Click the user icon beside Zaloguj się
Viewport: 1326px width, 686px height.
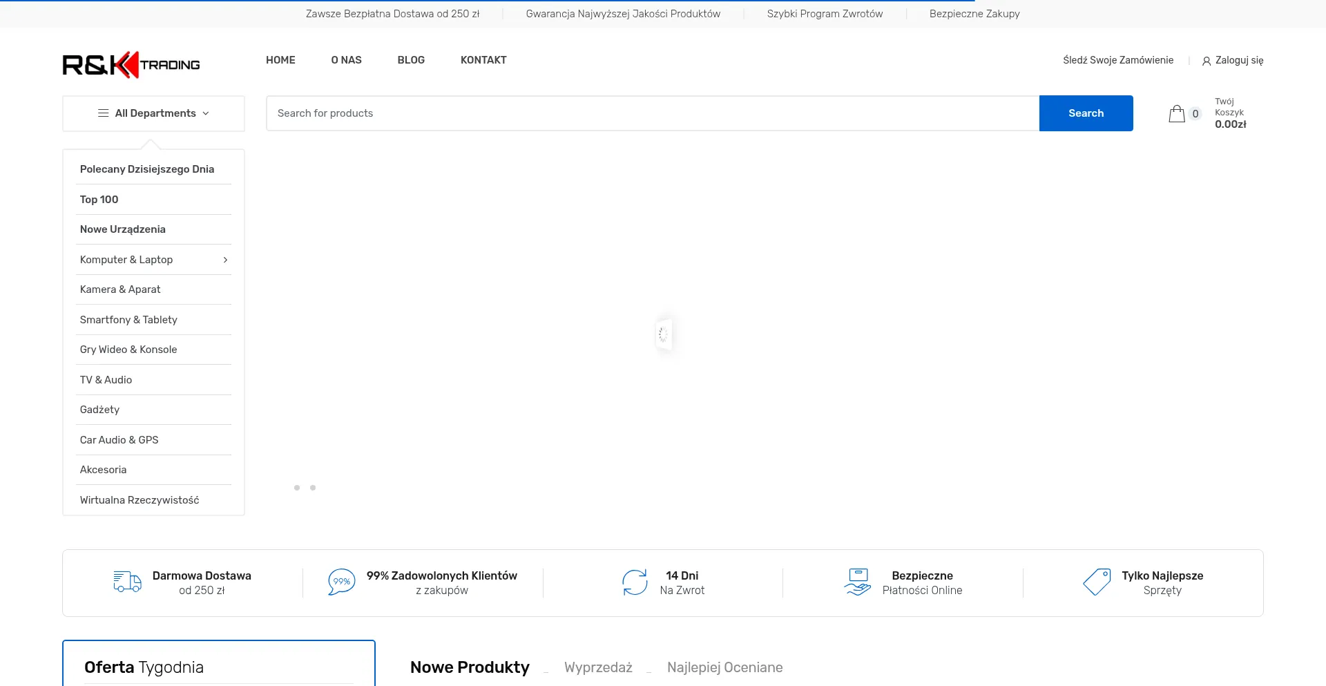(1207, 61)
